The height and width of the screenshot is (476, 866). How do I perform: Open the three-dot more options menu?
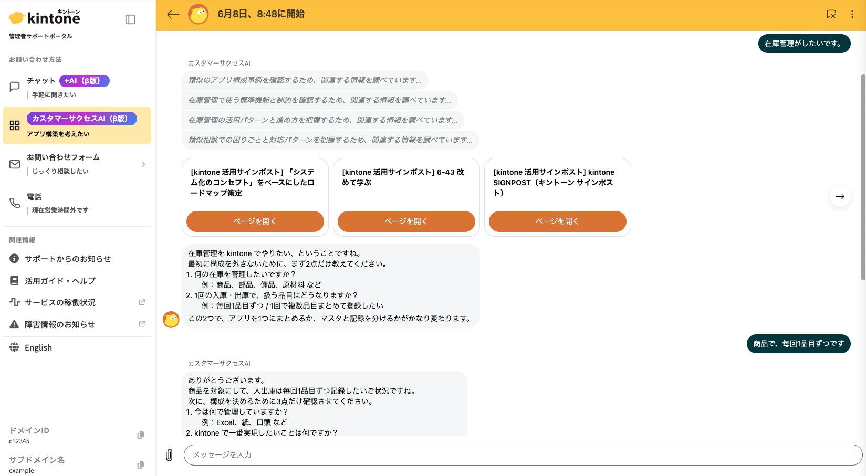[x=852, y=14]
